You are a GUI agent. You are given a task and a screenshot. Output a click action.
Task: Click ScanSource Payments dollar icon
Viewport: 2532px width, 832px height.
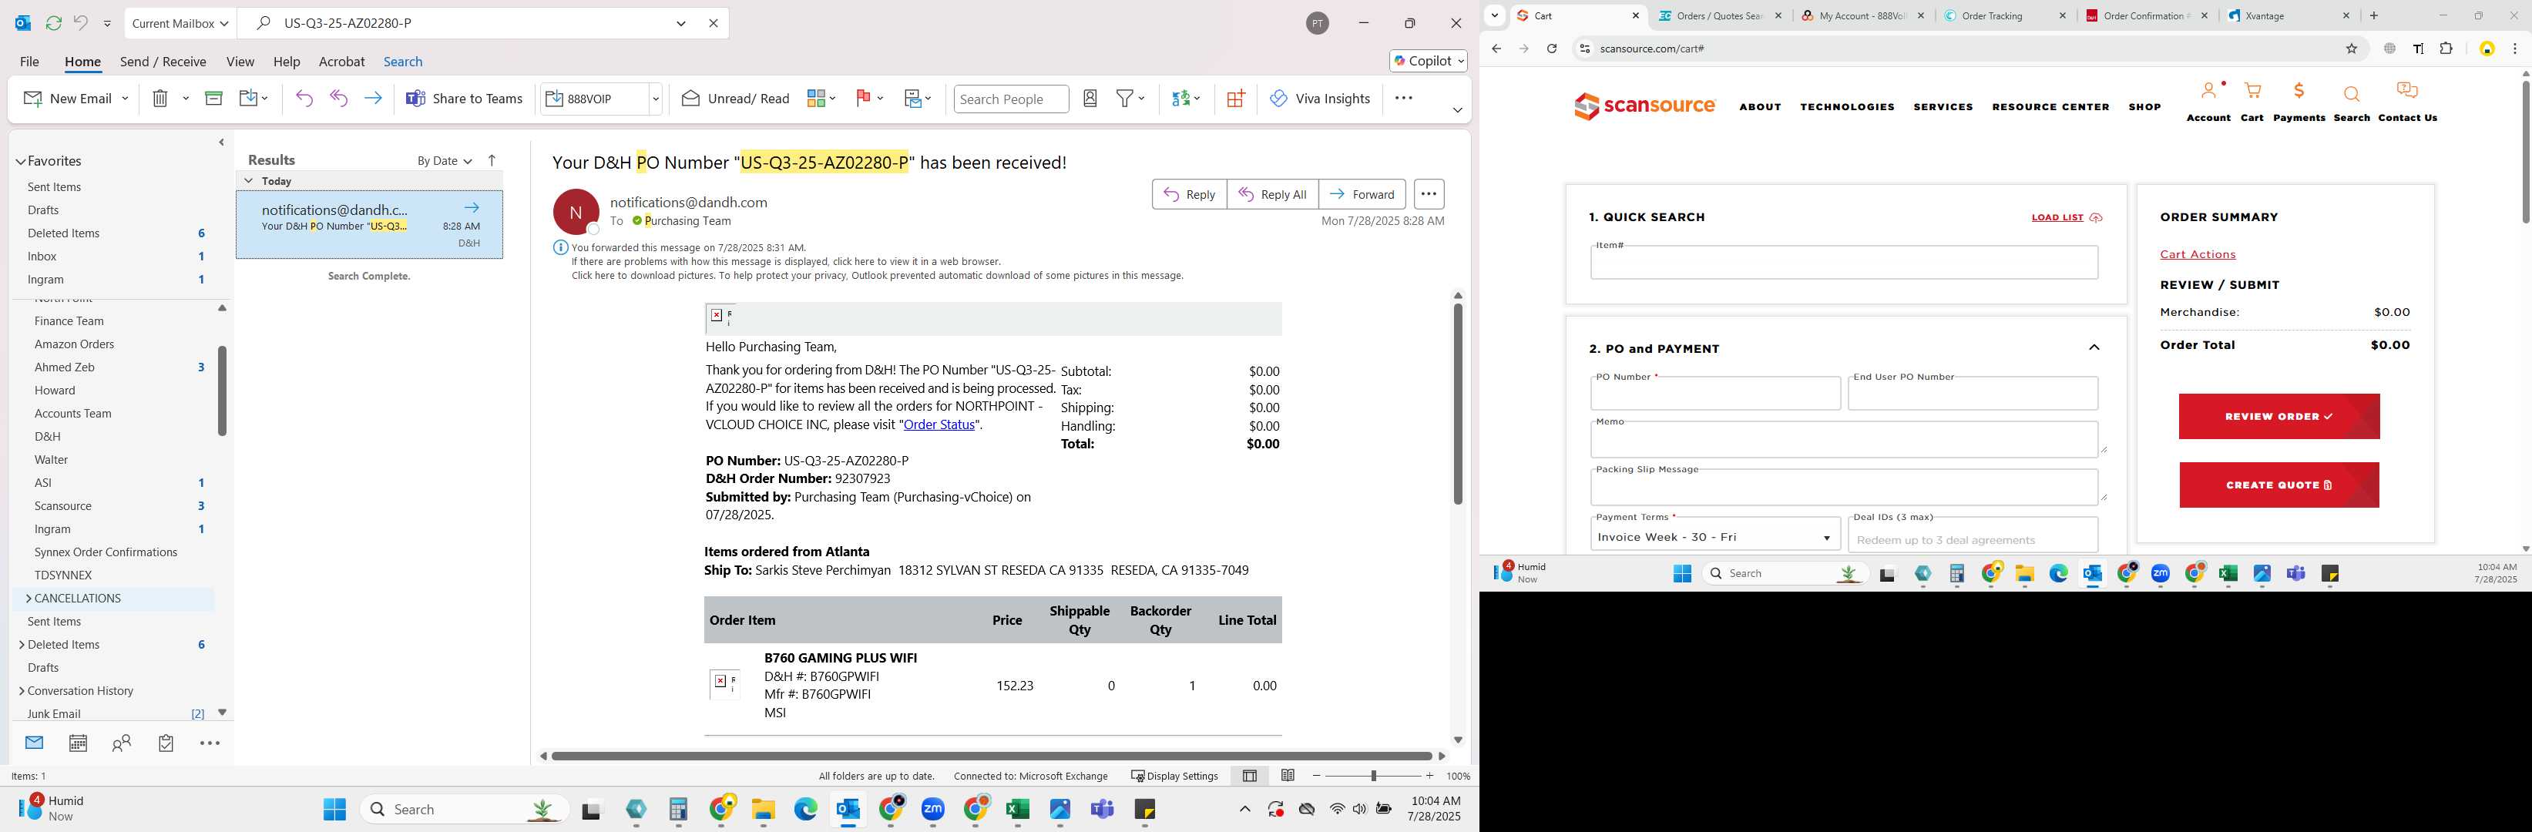click(x=2299, y=92)
